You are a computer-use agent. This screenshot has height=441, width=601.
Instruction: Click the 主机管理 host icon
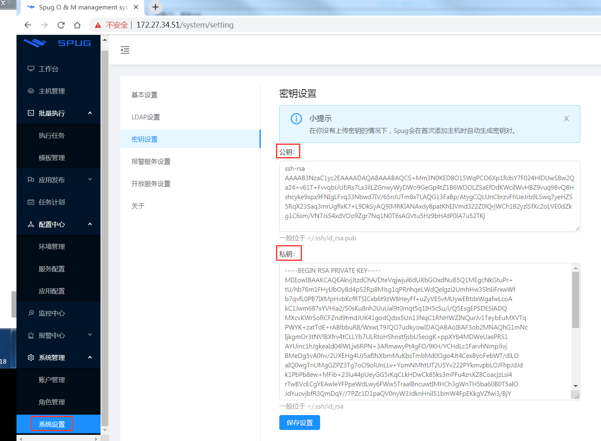coord(31,91)
